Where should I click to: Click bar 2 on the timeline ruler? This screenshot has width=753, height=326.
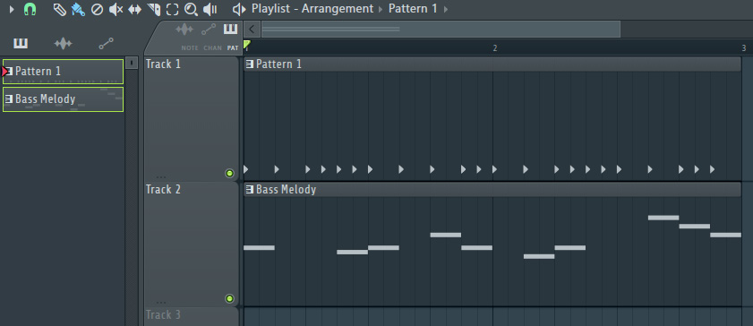pyautogui.click(x=495, y=48)
